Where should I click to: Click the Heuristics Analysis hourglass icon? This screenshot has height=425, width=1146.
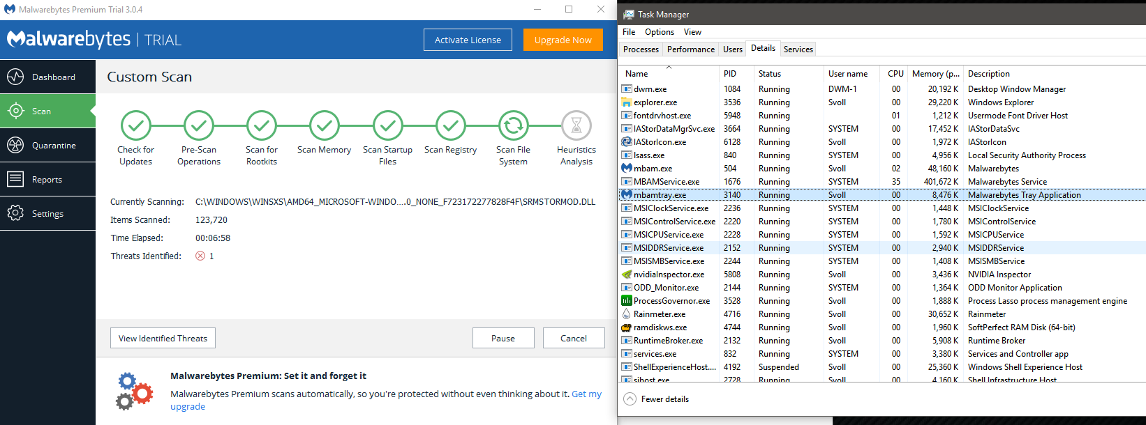pyautogui.click(x=576, y=125)
